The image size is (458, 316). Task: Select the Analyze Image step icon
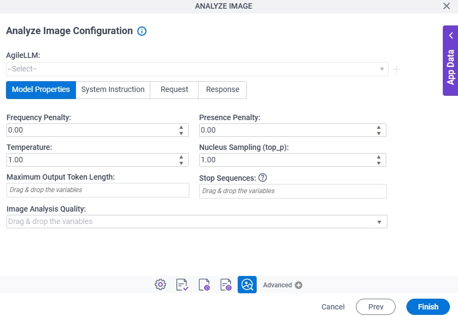(x=247, y=285)
